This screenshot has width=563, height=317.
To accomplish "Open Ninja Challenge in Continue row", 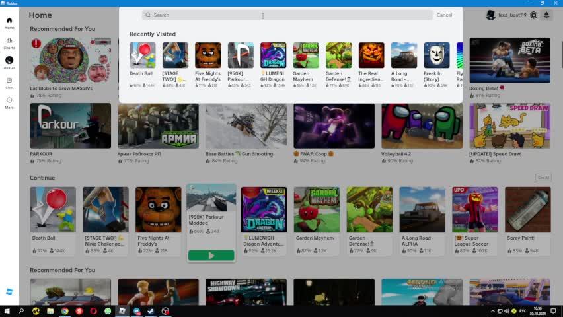I will click(x=106, y=221).
